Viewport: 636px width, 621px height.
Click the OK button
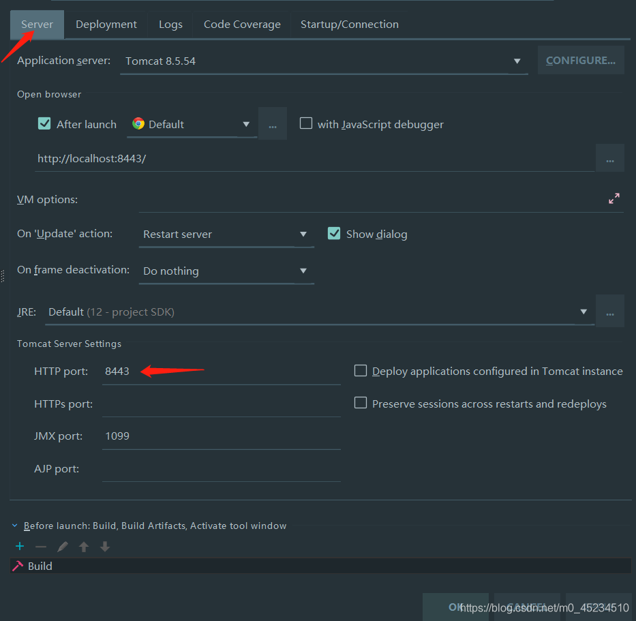coord(455,607)
